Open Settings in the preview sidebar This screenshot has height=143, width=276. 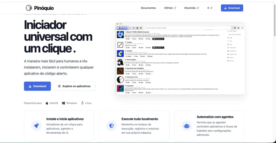click(231, 61)
